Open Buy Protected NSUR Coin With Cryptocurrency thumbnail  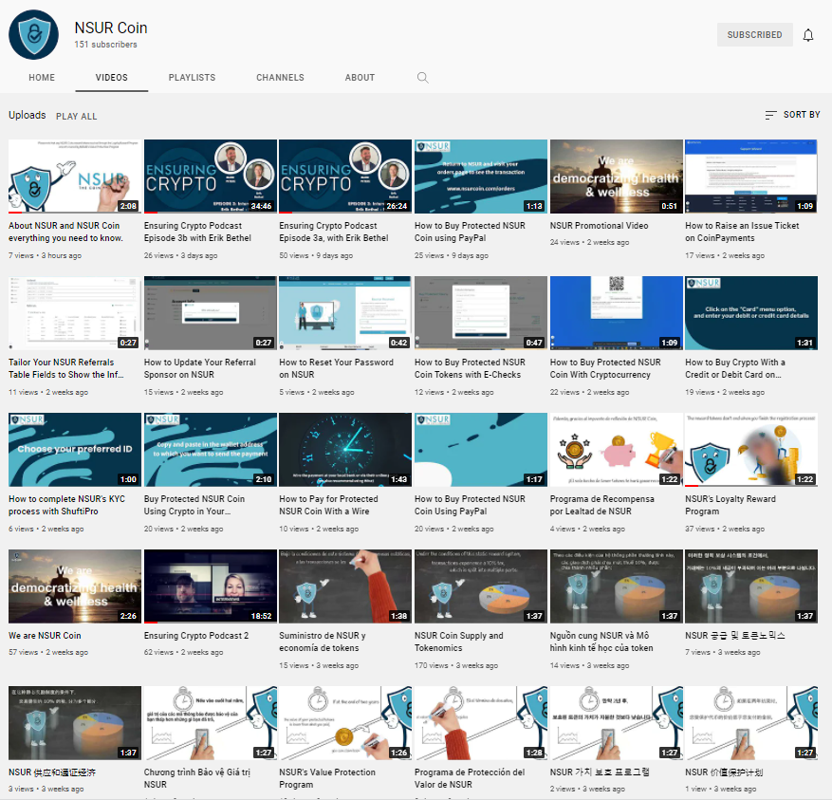(x=616, y=312)
